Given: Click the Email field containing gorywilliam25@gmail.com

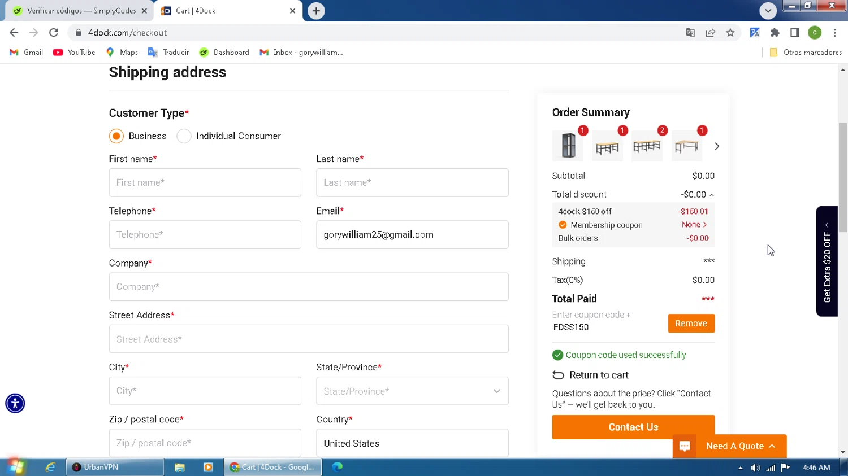Looking at the screenshot, I should [412, 234].
